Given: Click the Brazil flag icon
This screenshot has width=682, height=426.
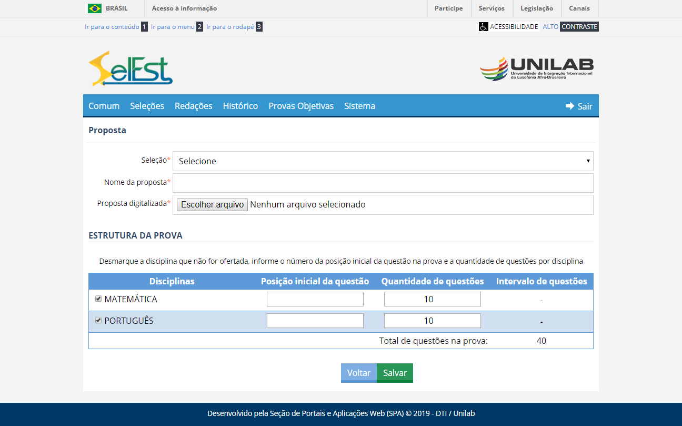Looking at the screenshot, I should click(x=95, y=8).
